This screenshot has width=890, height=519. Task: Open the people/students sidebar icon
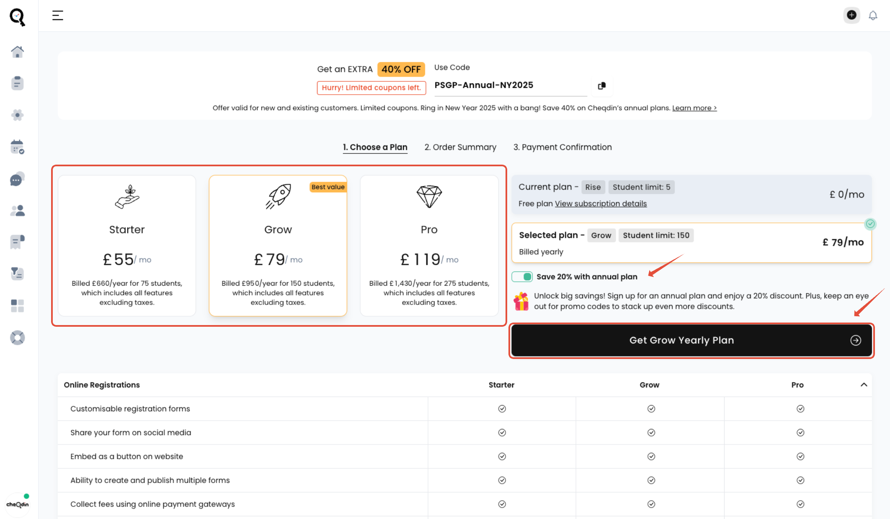click(x=17, y=211)
